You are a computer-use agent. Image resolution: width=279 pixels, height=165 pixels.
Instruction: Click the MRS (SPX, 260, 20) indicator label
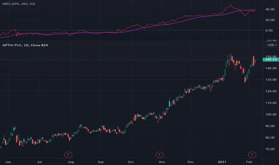pyautogui.click(x=19, y=4)
